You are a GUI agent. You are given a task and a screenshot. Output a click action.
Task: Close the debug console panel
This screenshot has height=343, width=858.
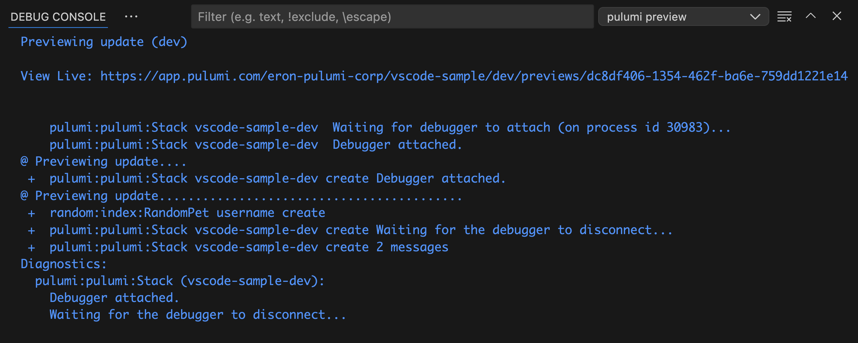pyautogui.click(x=837, y=16)
